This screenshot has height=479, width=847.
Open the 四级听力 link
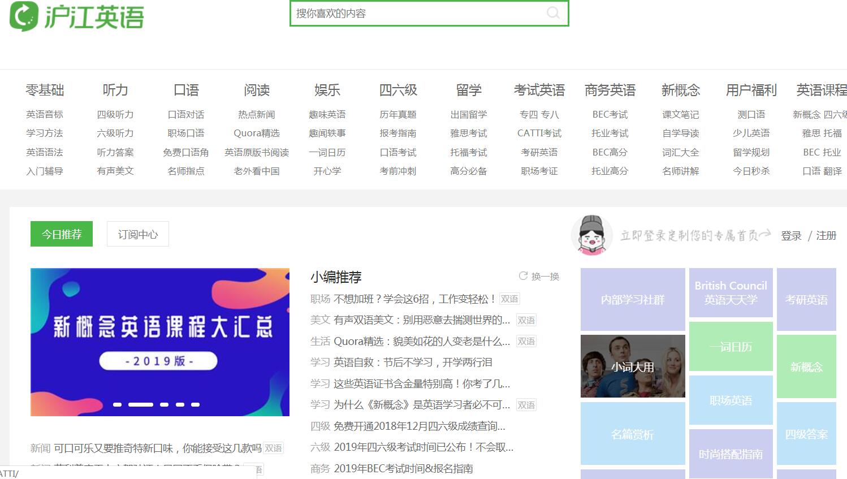115,114
